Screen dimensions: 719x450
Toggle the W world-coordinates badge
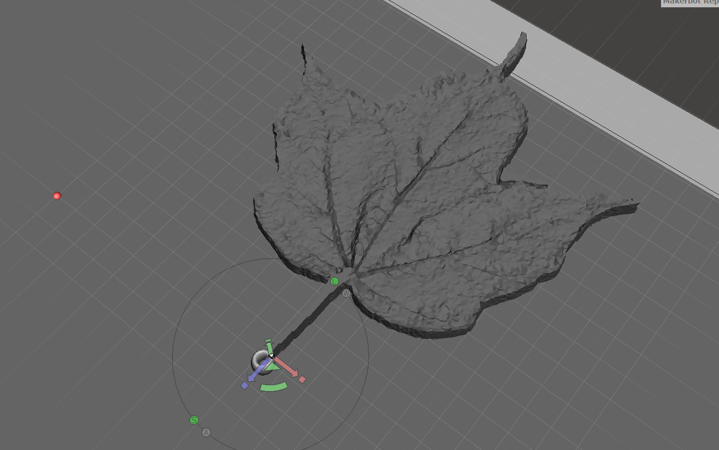click(346, 293)
